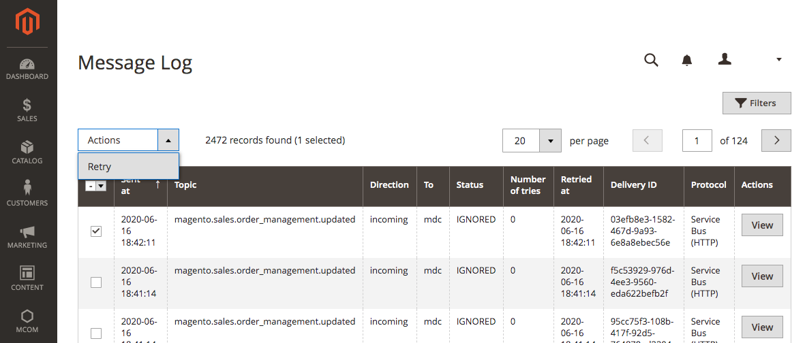Open the Marketing sidebar menu
The height and width of the screenshot is (343, 805).
[x=27, y=237]
